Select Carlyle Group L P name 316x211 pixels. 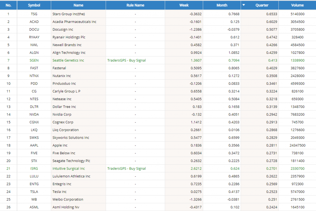click(x=67, y=91)
